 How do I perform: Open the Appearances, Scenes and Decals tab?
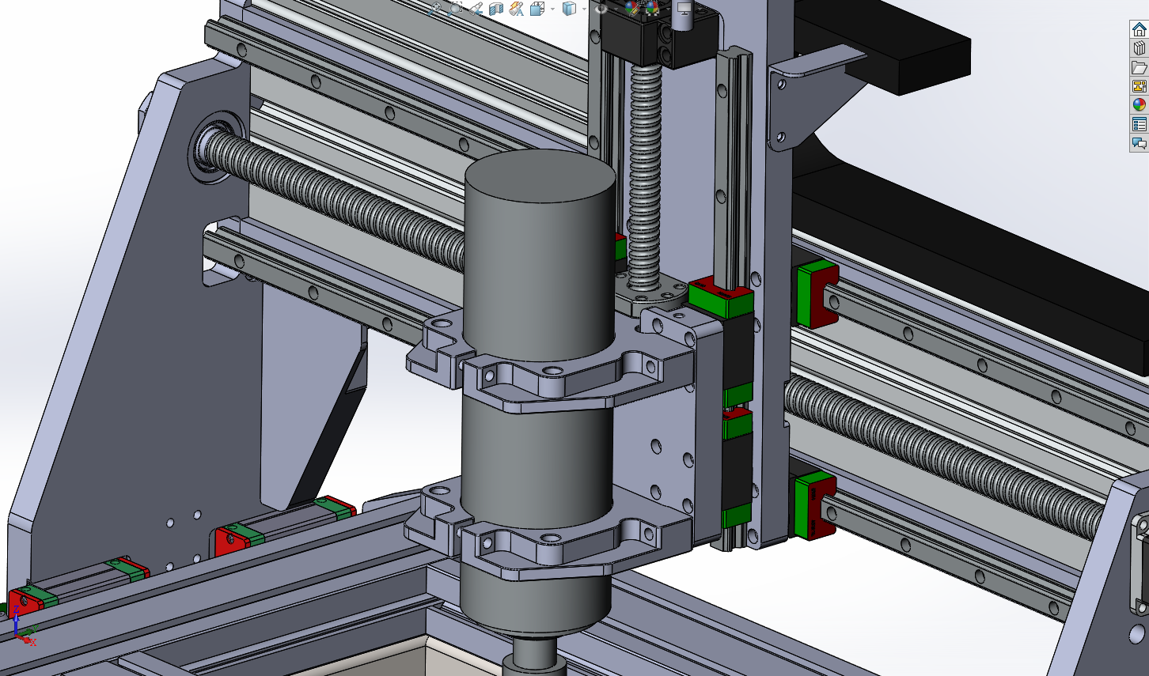pos(1139,105)
